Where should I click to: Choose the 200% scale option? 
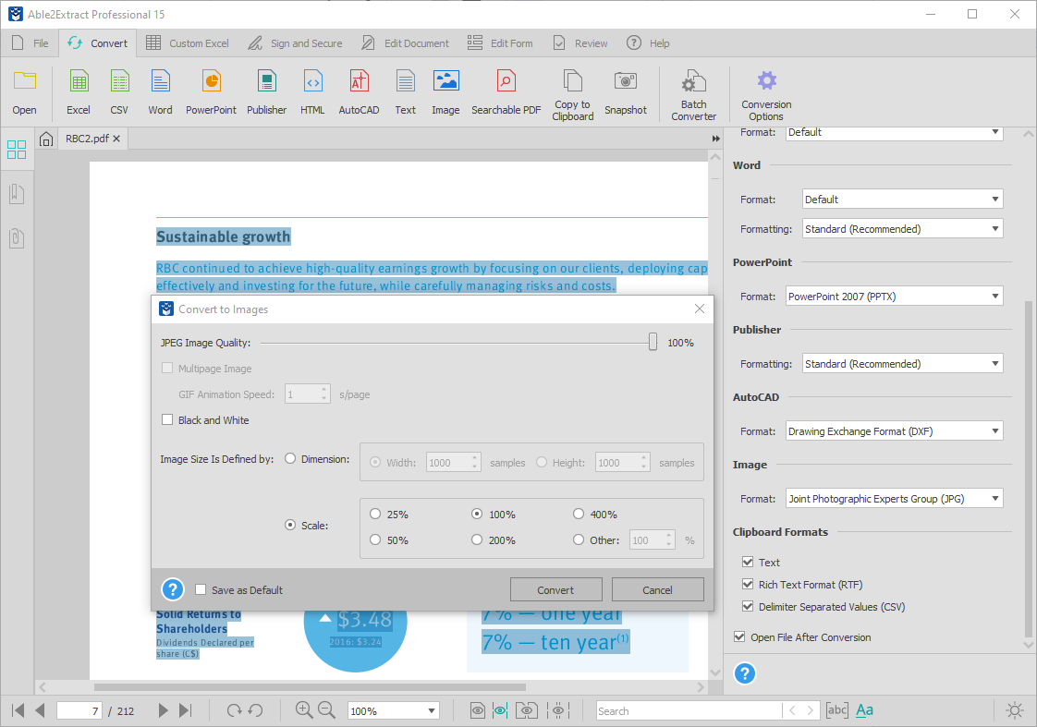point(477,540)
